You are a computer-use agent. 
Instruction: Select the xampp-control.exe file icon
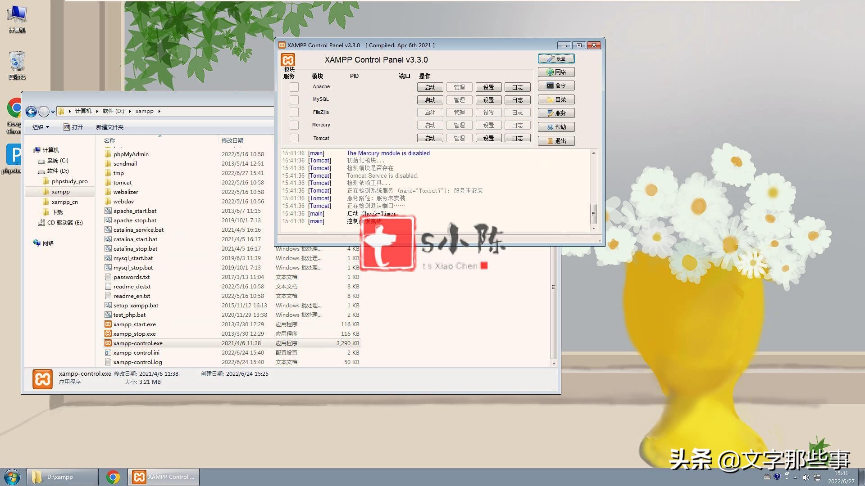(x=108, y=343)
